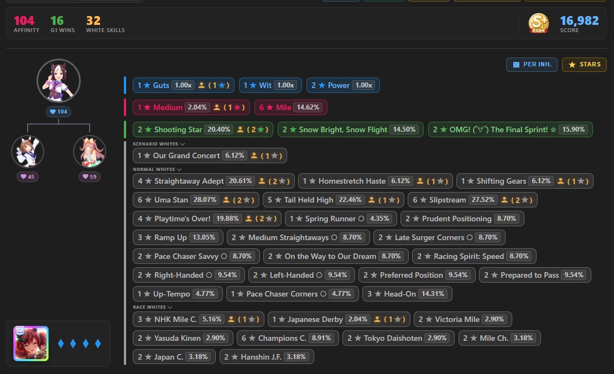This screenshot has width=614, height=374.
Task: Click the Medium 2.04% pink spark chip
Action: click(191, 107)
